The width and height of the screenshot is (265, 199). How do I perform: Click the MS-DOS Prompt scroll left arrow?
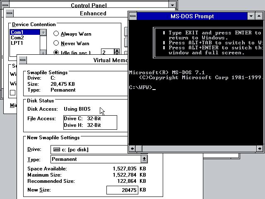(132, 149)
